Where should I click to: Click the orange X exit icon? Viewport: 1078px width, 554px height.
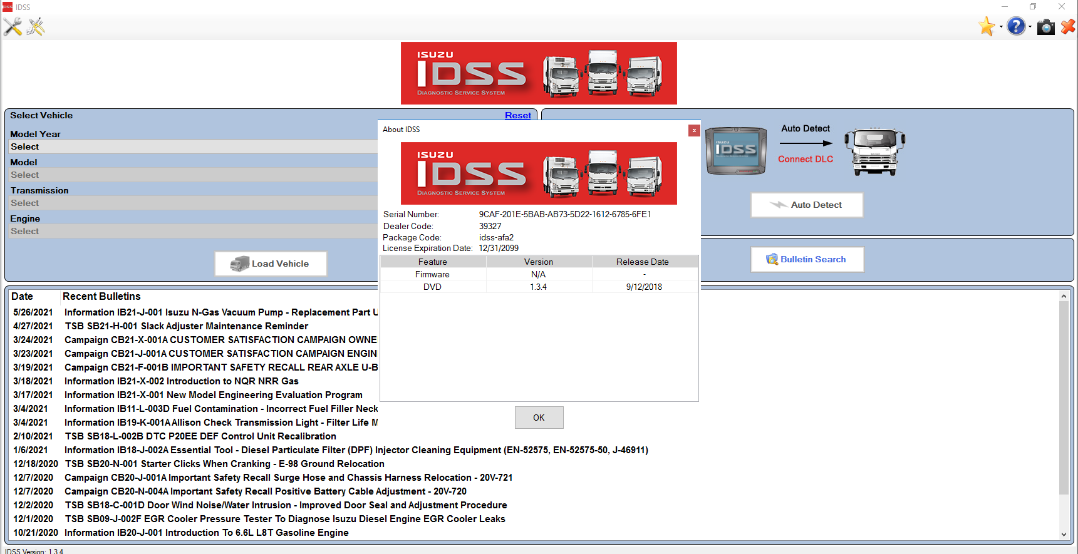tap(1068, 26)
